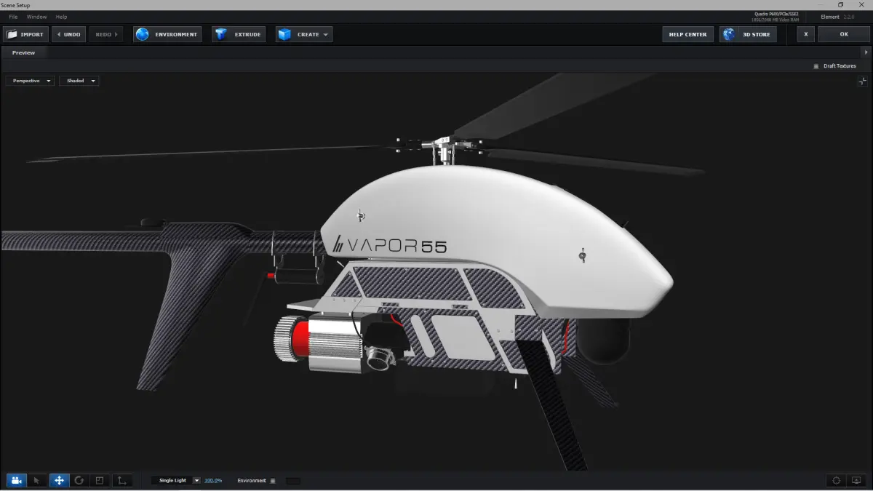The height and width of the screenshot is (491, 873).
Task: Open the Perspective view dropdown
Action: coord(31,81)
